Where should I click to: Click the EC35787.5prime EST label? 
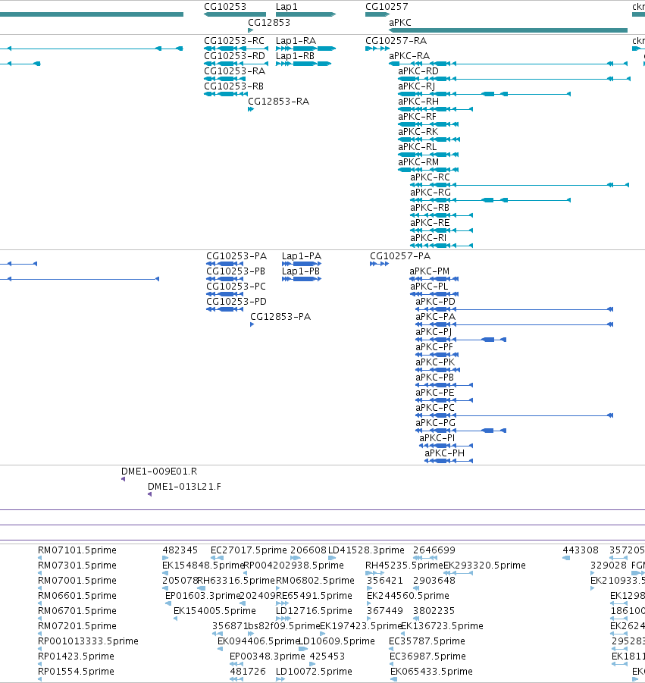(x=427, y=641)
